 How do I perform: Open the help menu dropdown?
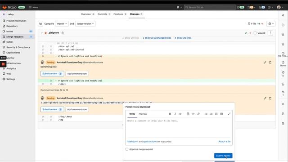(x=270, y=7)
